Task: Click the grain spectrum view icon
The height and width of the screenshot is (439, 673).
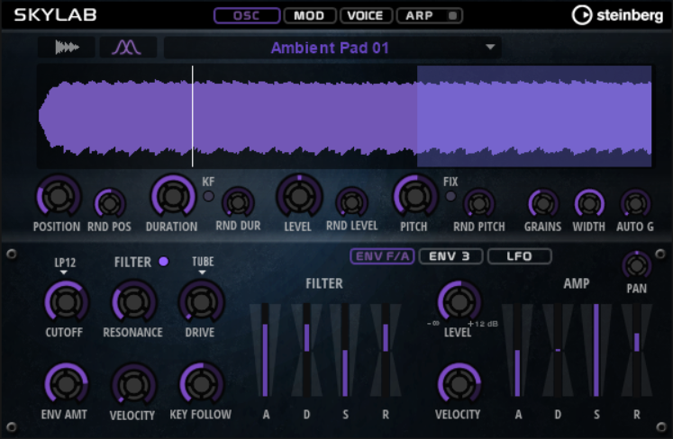Action: tap(126, 48)
